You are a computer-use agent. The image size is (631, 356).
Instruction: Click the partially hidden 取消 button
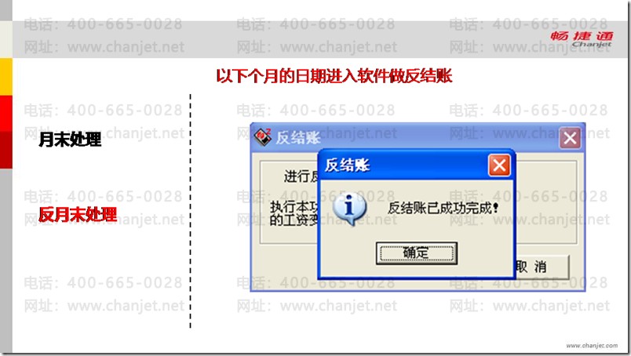[542, 267]
